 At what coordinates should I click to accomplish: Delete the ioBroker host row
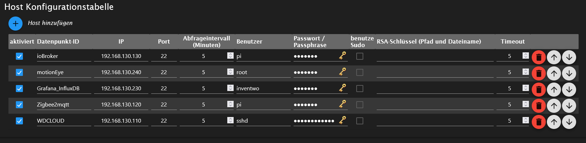(538, 57)
